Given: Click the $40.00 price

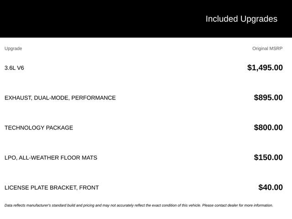Looking at the screenshot, I should [271, 188].
